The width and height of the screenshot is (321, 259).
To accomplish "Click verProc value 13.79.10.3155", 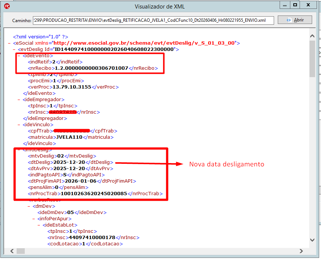I will (72, 87).
